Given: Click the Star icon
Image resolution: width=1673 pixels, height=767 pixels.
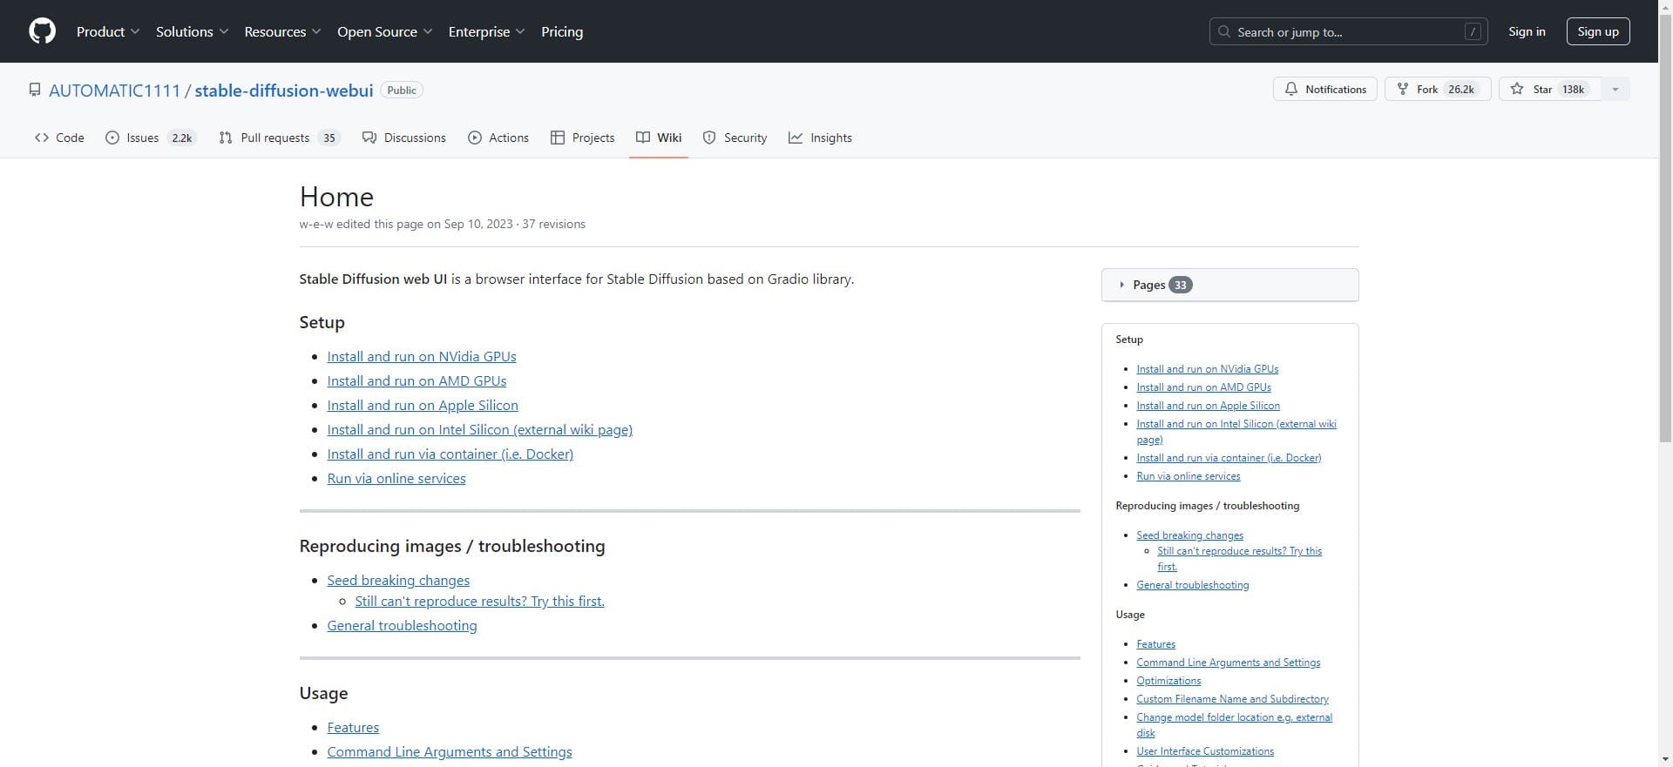Looking at the screenshot, I should pos(1517,89).
